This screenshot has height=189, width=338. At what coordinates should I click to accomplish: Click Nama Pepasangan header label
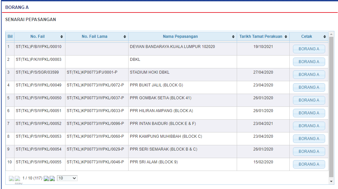click(x=180, y=36)
